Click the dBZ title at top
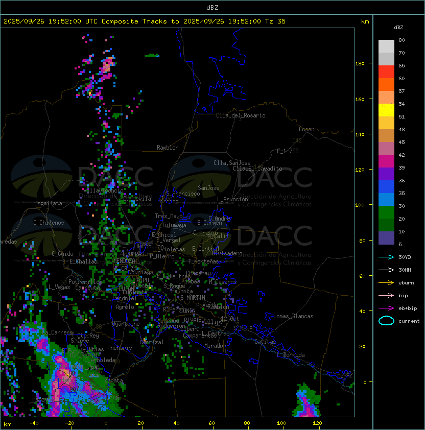 (212, 7)
